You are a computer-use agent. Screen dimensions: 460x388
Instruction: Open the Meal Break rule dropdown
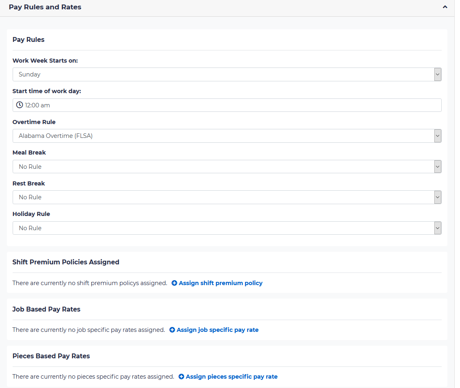coord(227,166)
